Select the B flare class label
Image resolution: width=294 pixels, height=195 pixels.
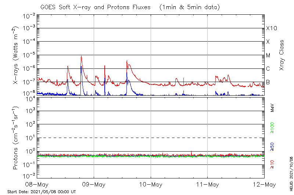click(x=268, y=82)
